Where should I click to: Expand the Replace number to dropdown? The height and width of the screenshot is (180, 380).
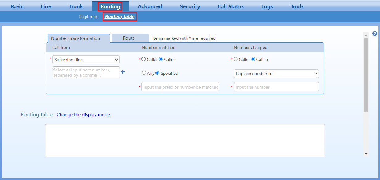(x=276, y=74)
